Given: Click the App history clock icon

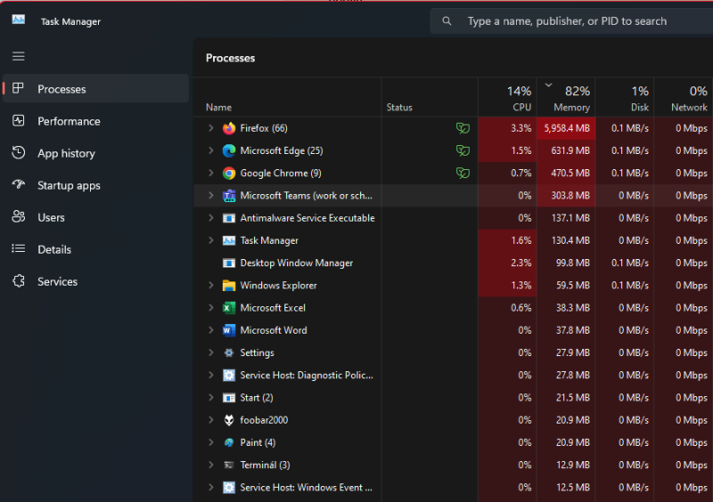Looking at the screenshot, I should coord(18,152).
